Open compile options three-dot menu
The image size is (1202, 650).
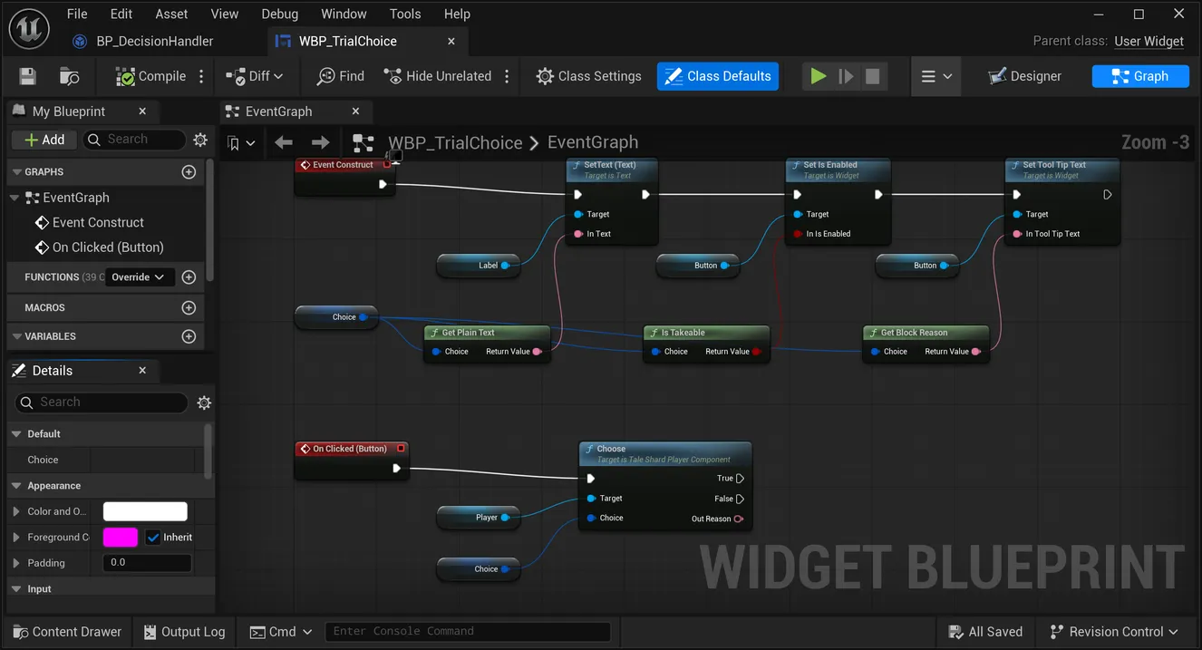point(201,77)
